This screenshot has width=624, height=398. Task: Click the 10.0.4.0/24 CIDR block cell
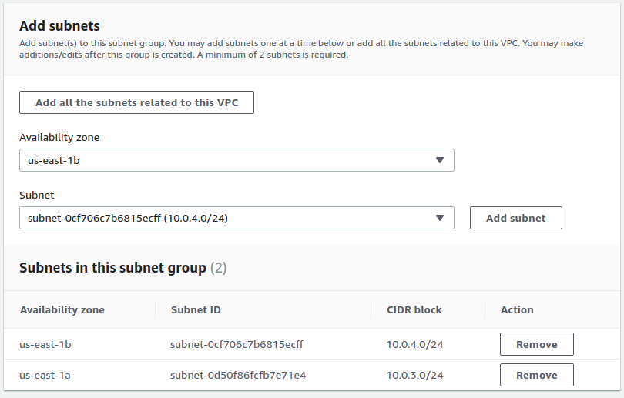coord(414,344)
